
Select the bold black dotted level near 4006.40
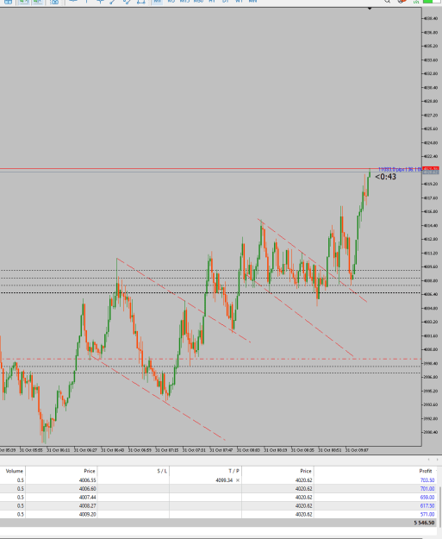pos(210,293)
